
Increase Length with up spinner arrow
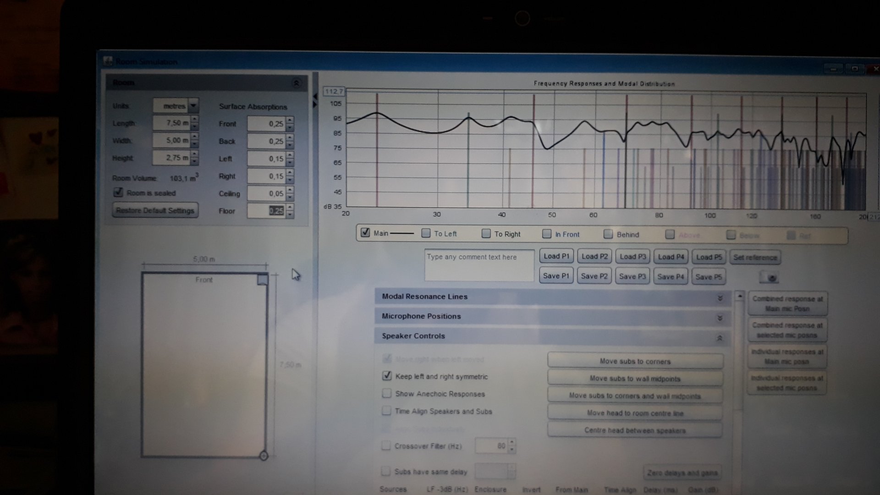(195, 120)
